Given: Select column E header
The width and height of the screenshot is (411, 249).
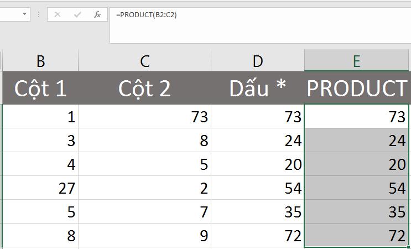Looking at the screenshot, I should 357,60.
